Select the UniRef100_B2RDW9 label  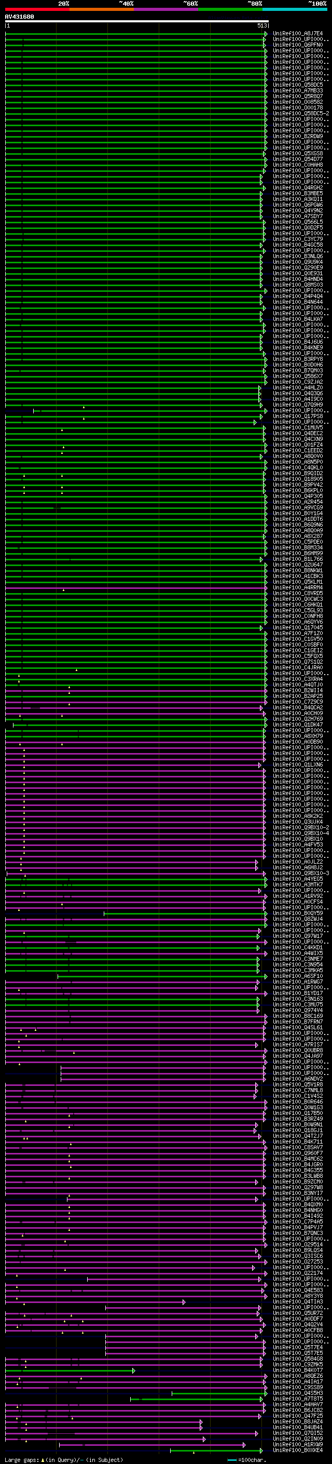(297, 137)
